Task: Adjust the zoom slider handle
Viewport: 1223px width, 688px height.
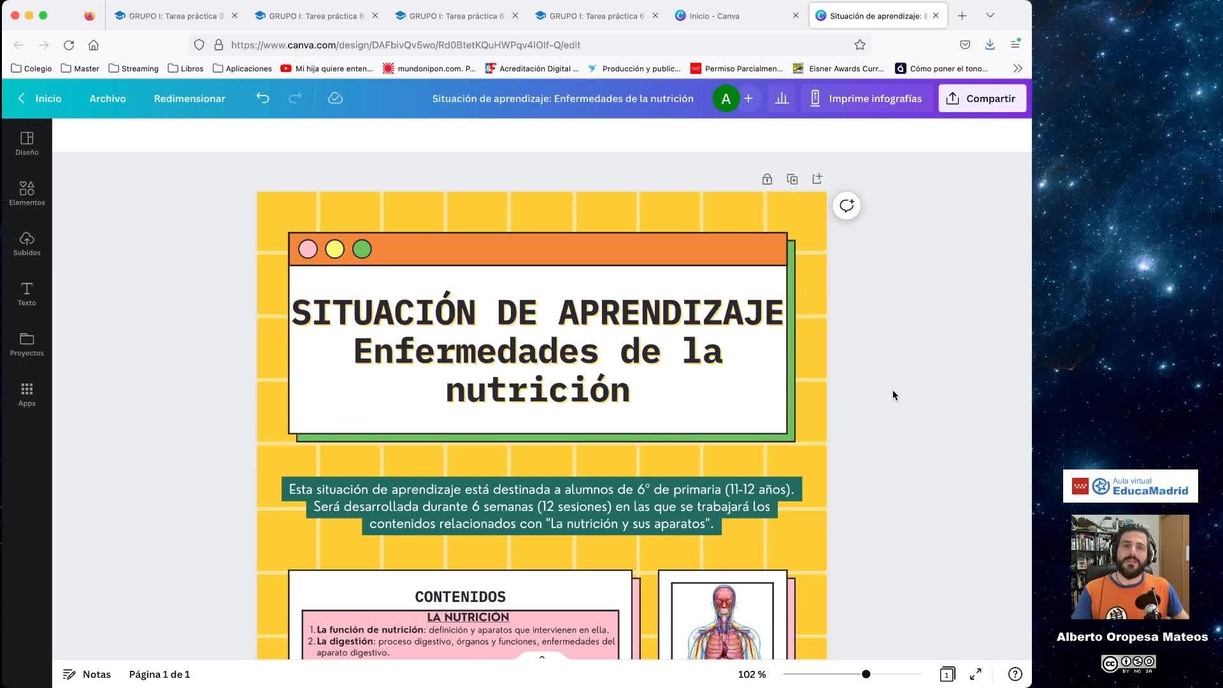Action: [x=866, y=674]
